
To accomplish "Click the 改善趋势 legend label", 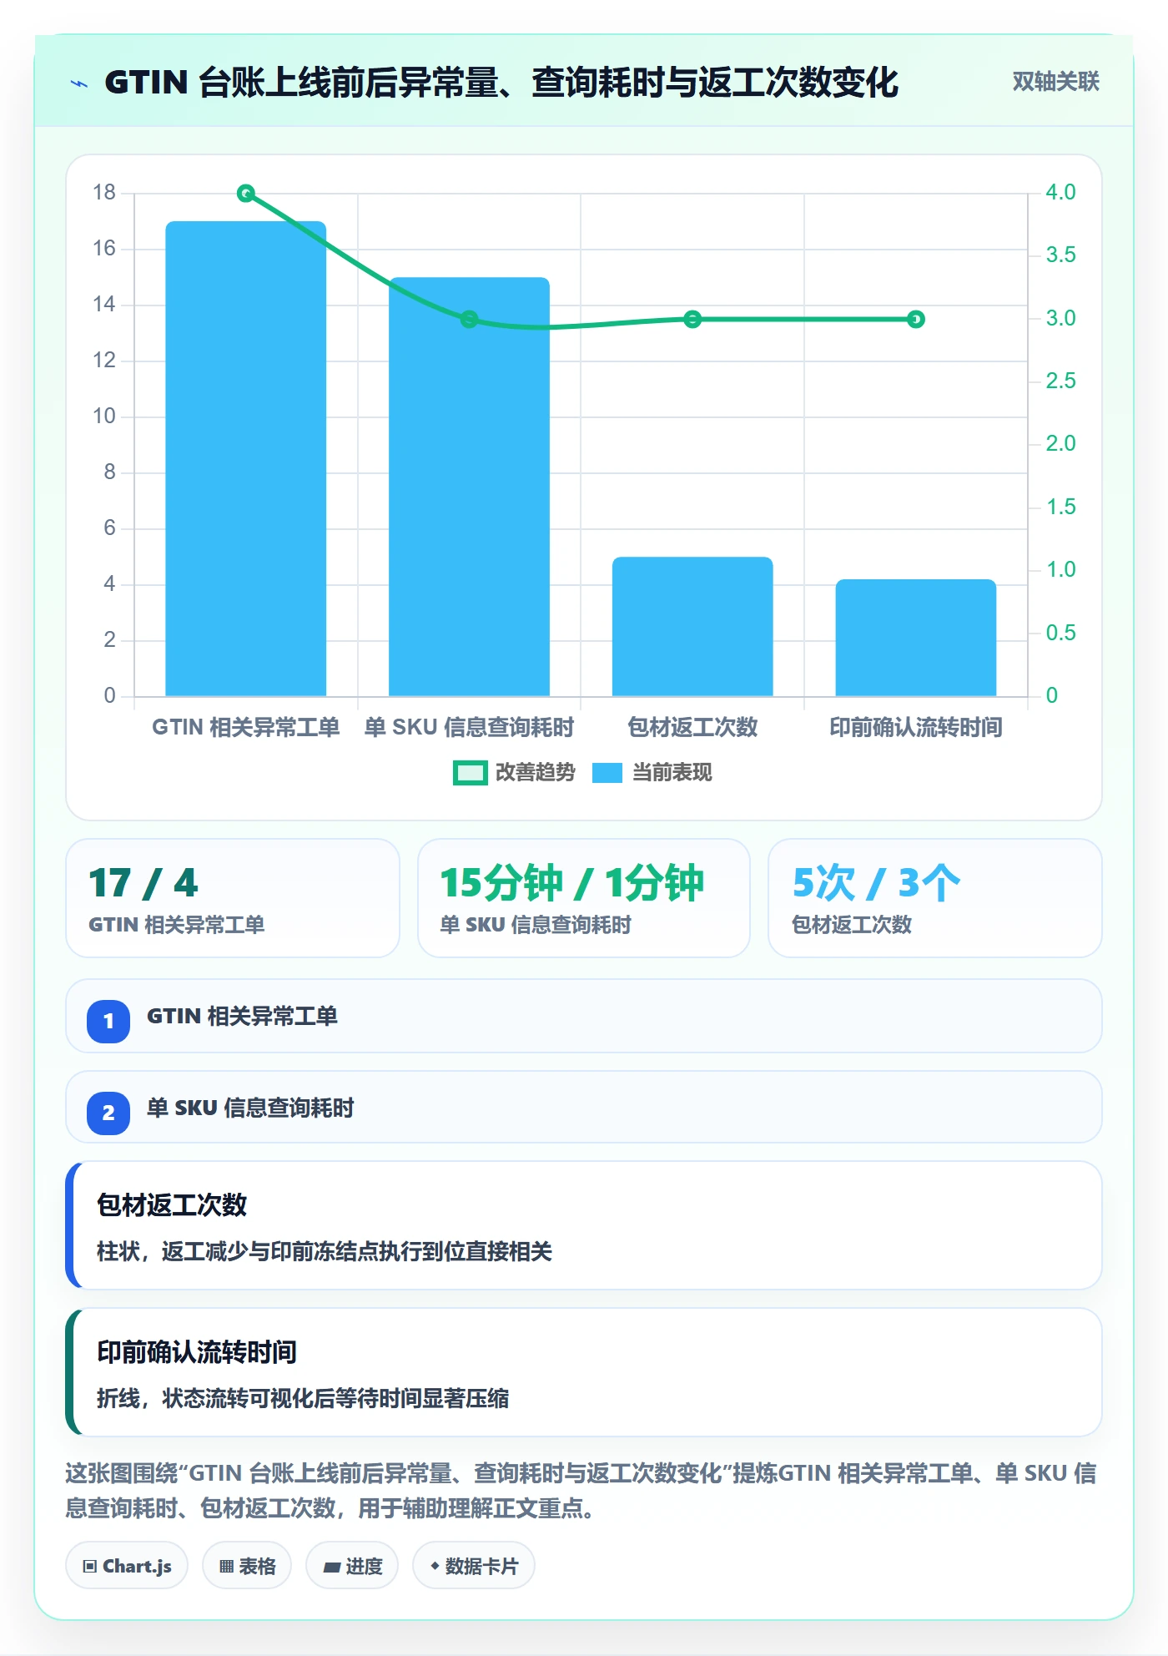I will [x=535, y=773].
